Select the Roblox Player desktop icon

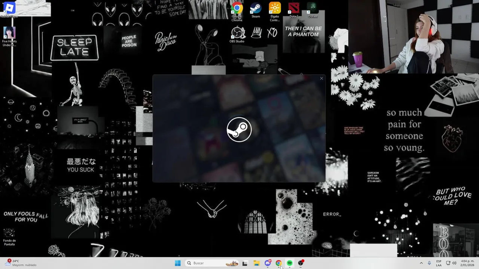(9, 9)
